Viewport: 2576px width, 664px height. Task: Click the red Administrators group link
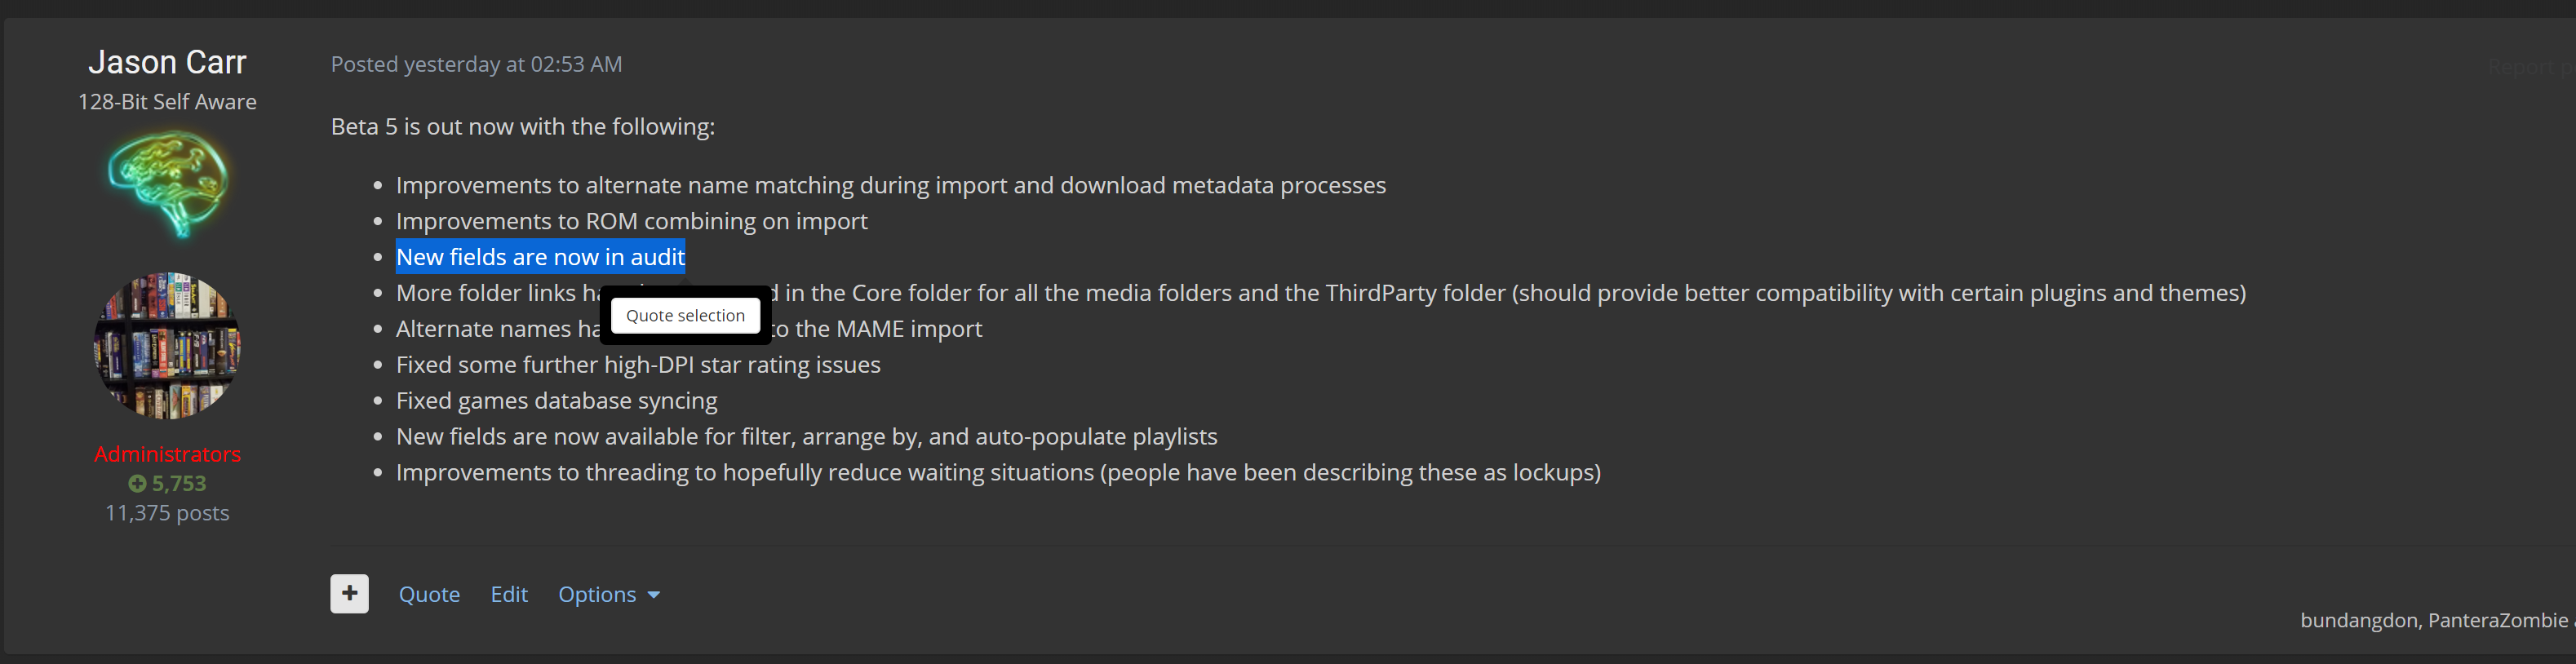click(167, 454)
